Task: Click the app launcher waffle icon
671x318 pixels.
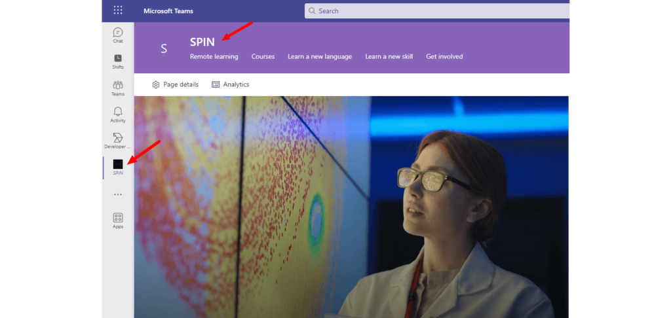Action: [118, 10]
